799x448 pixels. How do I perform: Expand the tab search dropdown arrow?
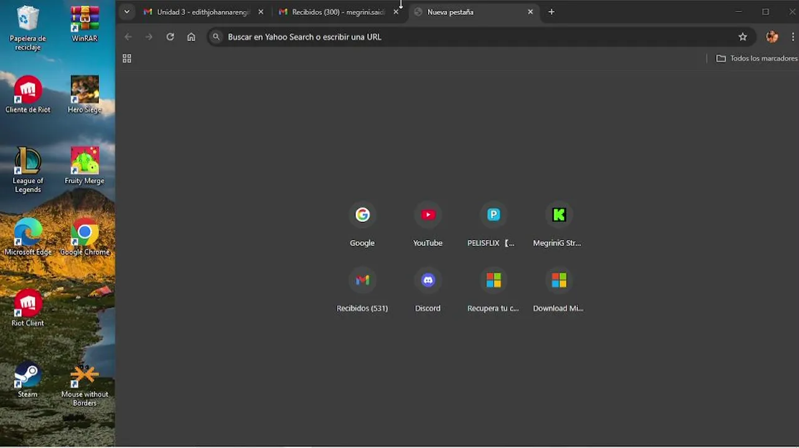[x=126, y=12]
